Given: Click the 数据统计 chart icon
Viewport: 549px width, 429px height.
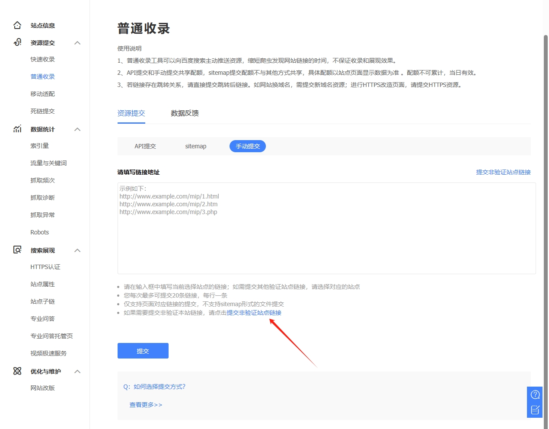Looking at the screenshot, I should (x=17, y=129).
